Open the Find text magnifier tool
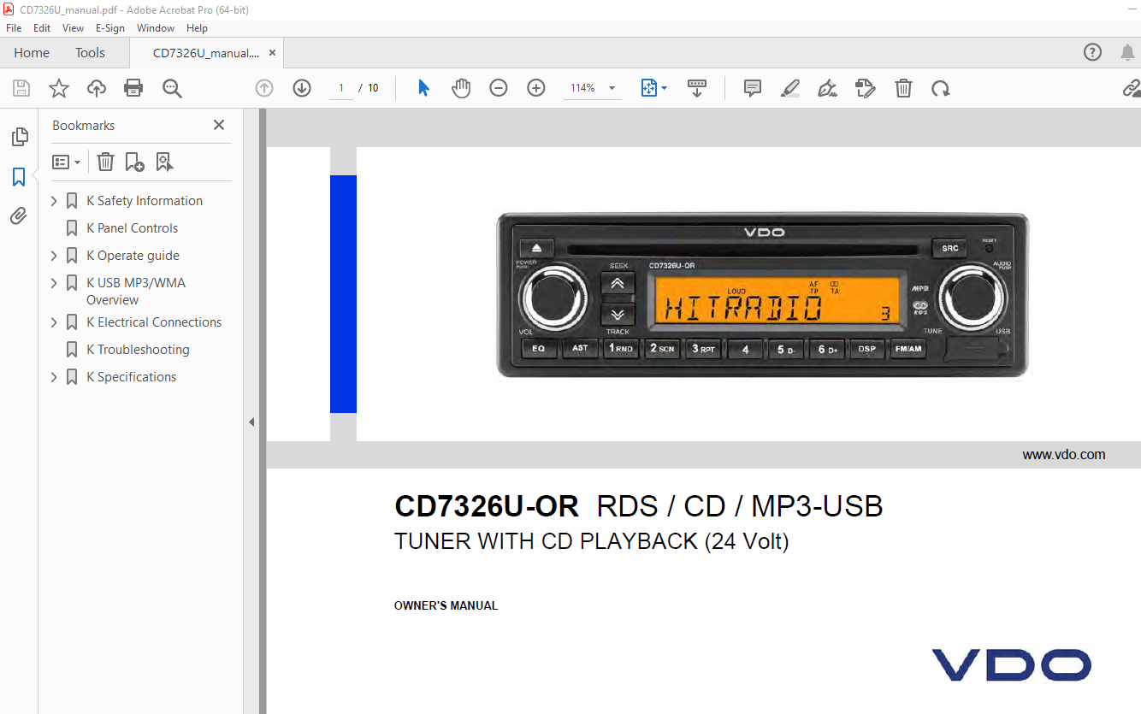1141x714 pixels. (172, 88)
